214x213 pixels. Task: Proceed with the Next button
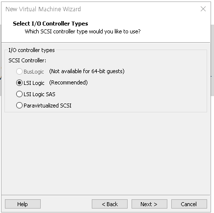(149, 204)
